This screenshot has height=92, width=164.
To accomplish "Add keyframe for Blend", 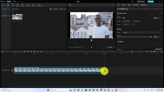I will click(x=161, y=29).
